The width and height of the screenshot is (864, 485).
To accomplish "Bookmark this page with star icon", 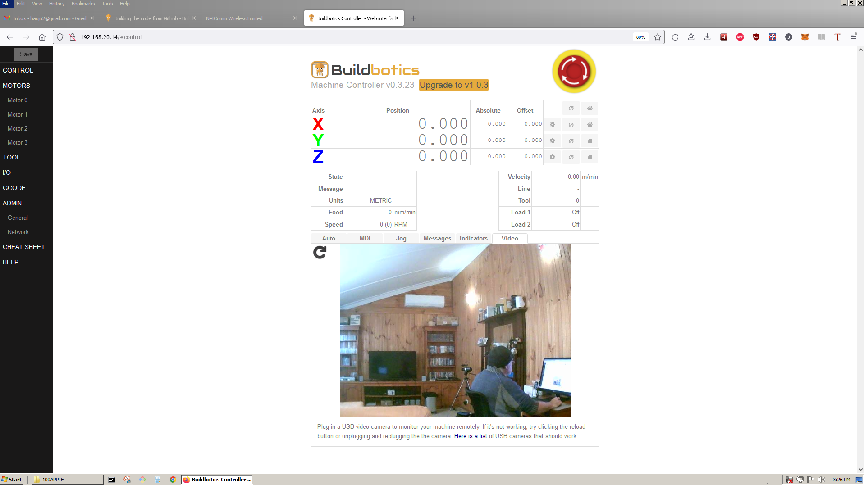I will coord(657,37).
